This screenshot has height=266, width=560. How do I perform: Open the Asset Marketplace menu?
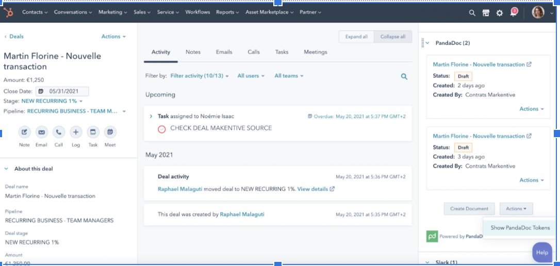point(269,12)
